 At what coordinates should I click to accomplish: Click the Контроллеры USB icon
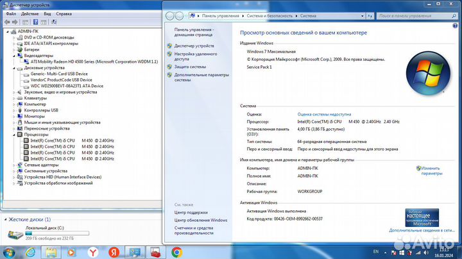pyautogui.click(x=20, y=110)
